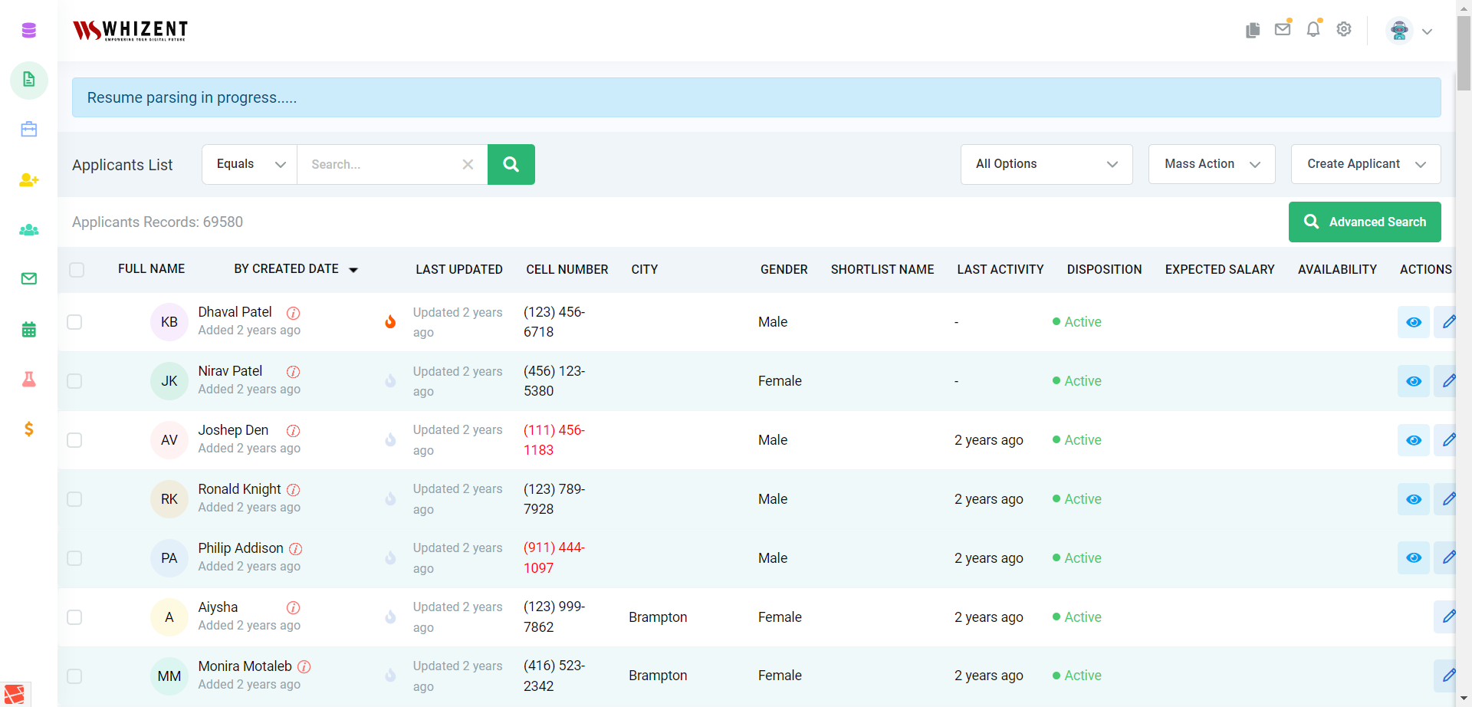Clear the search field with X
Screen dimensions: 1472x707
tap(468, 164)
